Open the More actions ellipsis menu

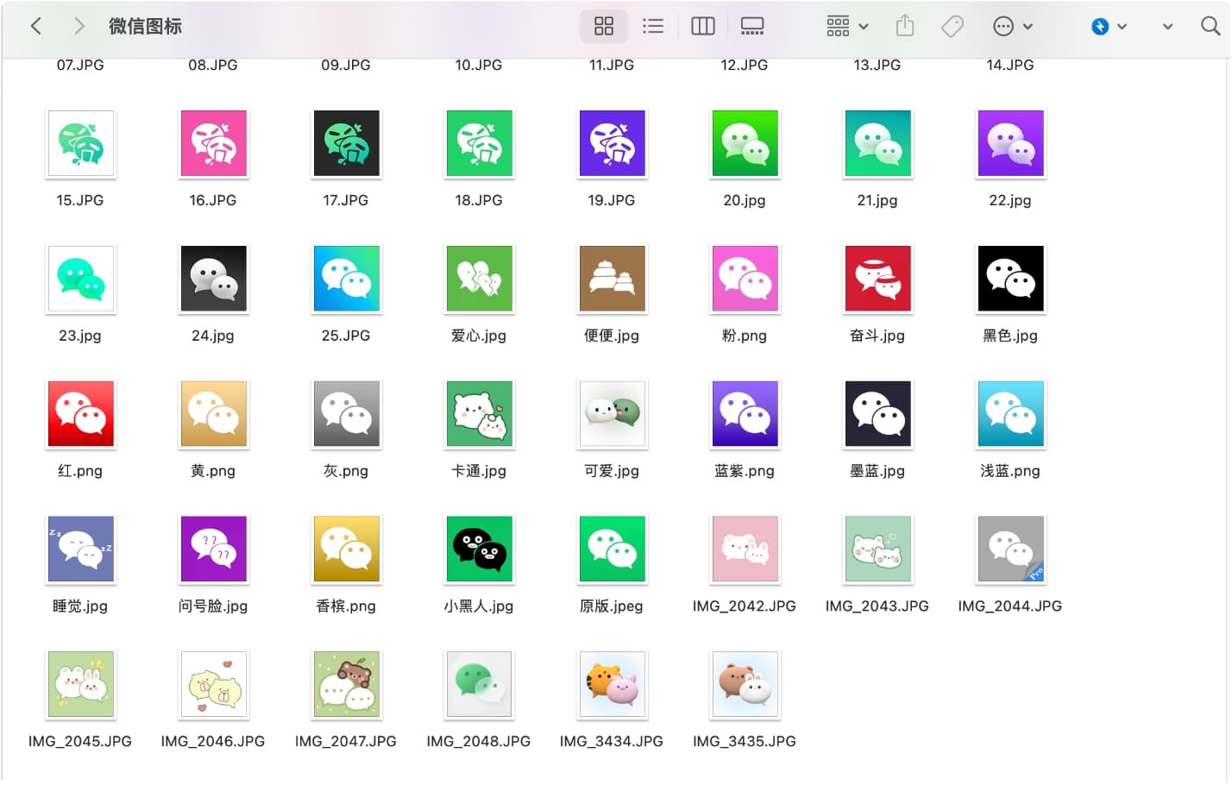(x=1013, y=26)
